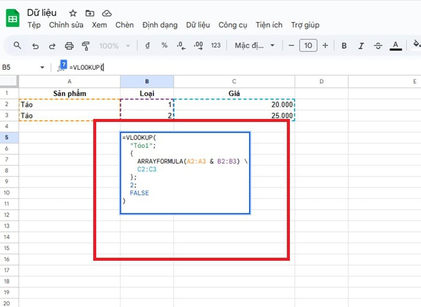Undo the last action
421x307 pixels.
click(35, 46)
